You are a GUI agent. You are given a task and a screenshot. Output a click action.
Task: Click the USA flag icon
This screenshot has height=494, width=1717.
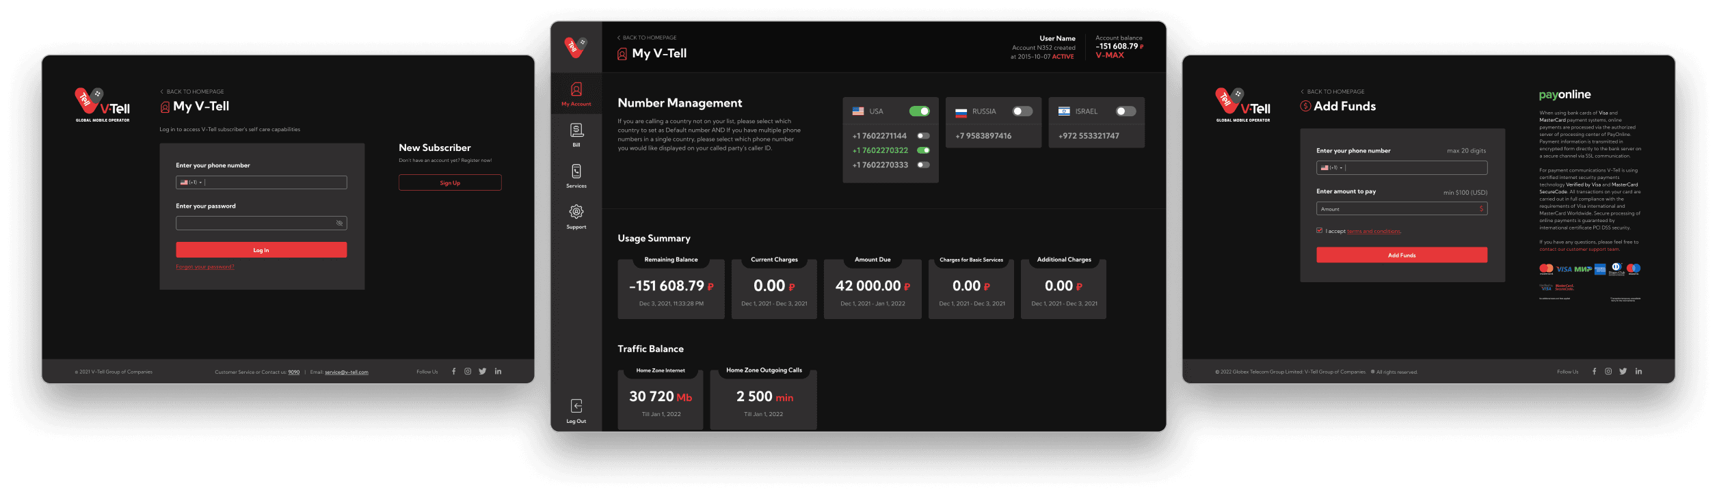pyautogui.click(x=857, y=111)
